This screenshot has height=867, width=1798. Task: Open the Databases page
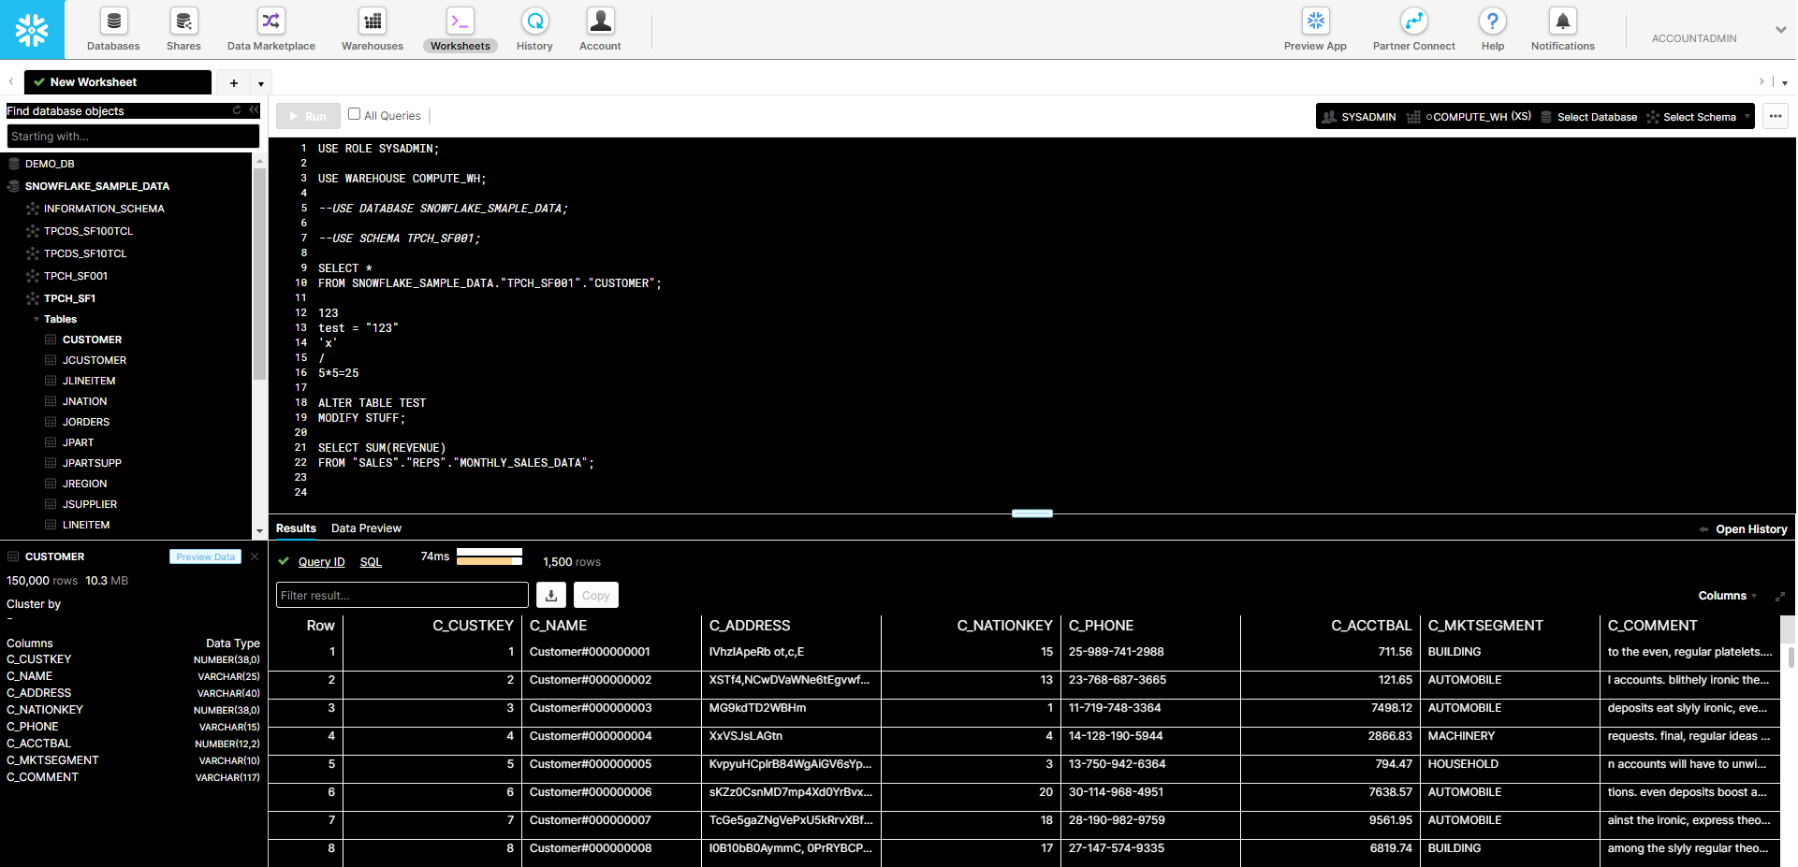tap(113, 30)
